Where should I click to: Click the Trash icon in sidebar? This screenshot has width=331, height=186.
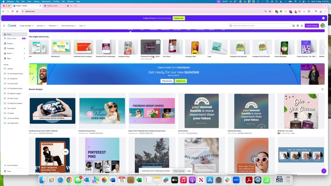[x=5, y=171]
